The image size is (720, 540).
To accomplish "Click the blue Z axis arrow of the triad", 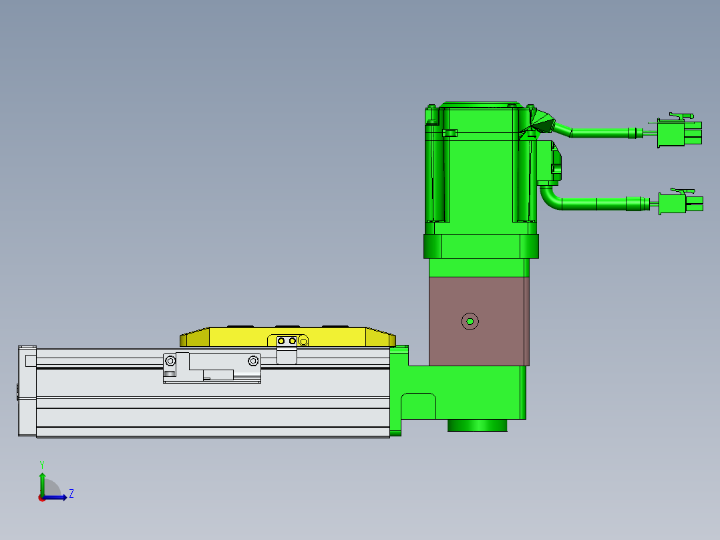I will tap(56, 497).
